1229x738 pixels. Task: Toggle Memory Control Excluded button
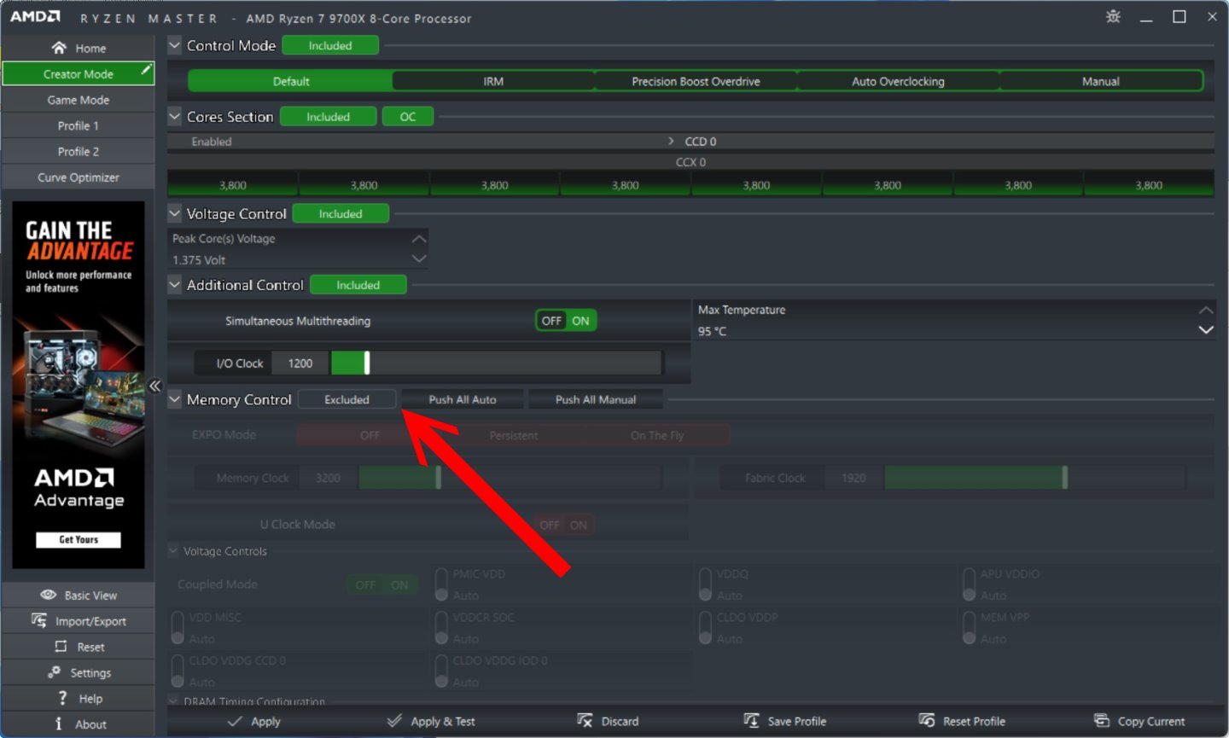point(347,399)
